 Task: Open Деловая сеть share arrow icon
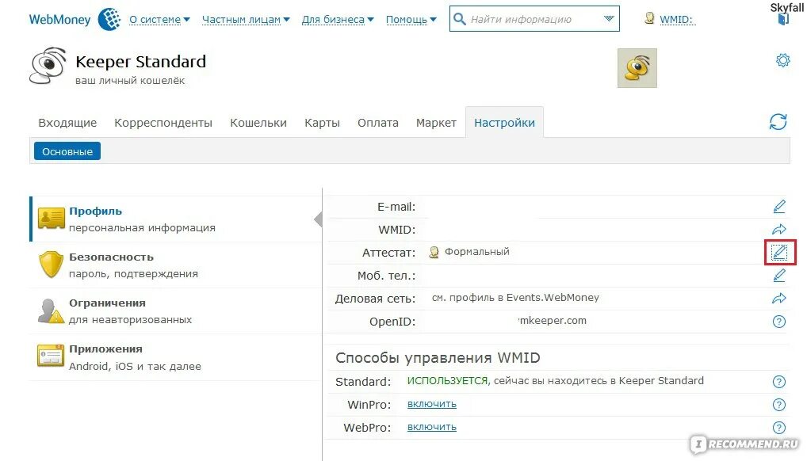(x=779, y=299)
